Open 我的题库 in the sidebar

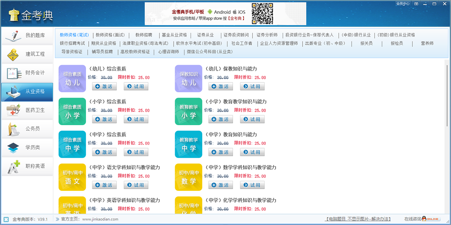point(27,36)
